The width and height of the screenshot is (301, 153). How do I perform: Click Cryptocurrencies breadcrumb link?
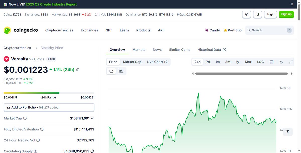tap(17, 48)
